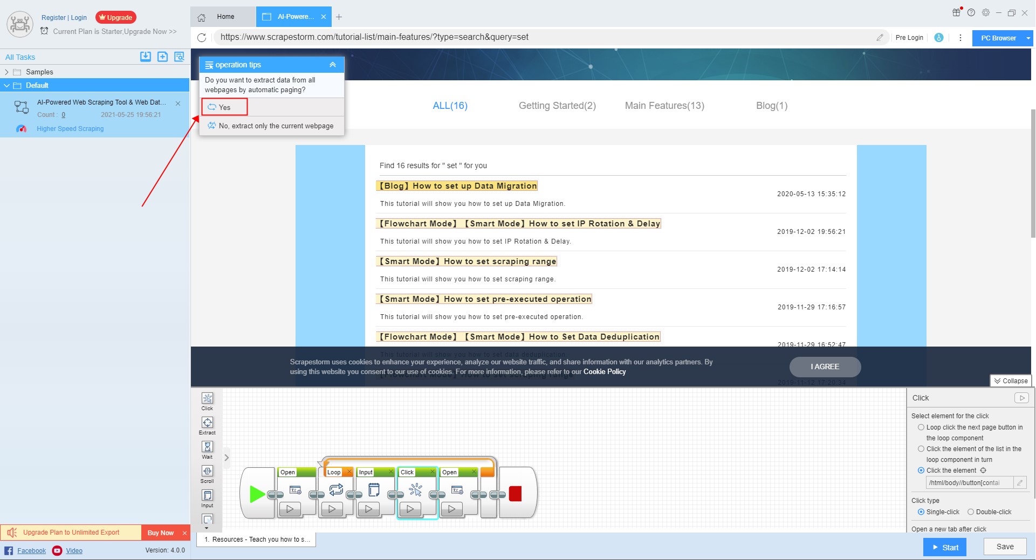Delete the Click block using its X
Viewport: 1036px width, 560px height.
click(433, 472)
